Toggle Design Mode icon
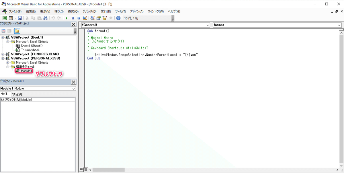Viewport: 344px width, 173px height. click(85, 18)
